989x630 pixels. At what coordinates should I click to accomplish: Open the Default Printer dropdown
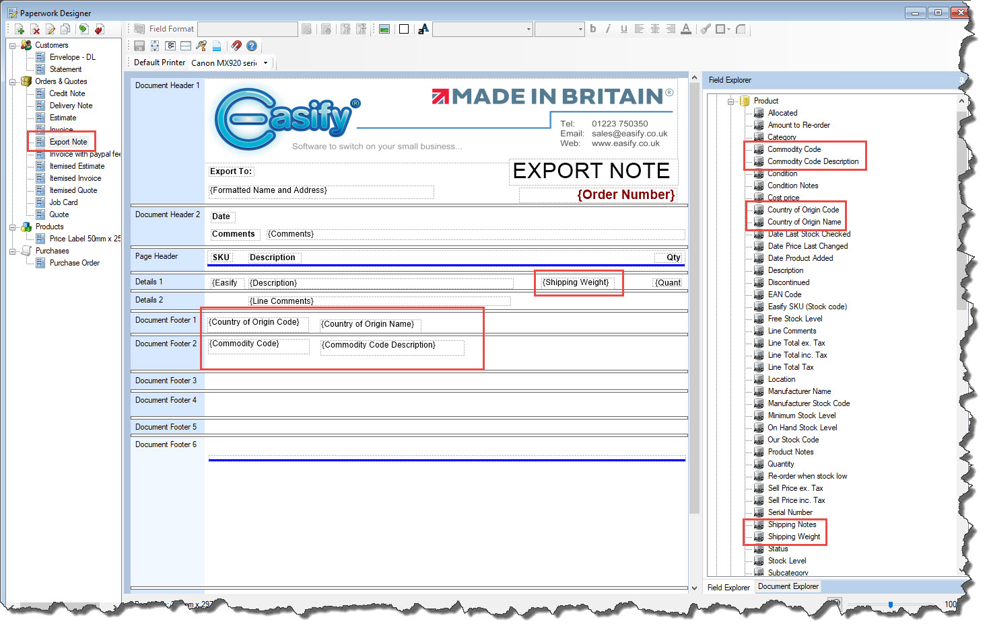click(265, 63)
